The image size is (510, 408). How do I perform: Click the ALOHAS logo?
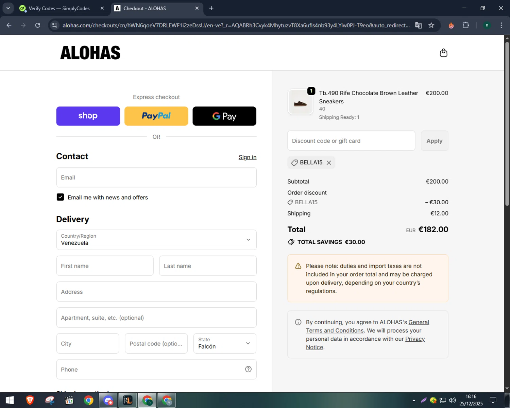point(90,53)
